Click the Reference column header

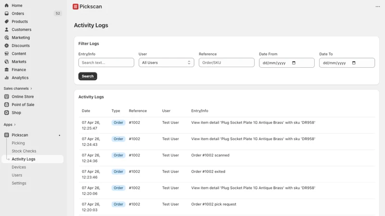click(x=138, y=111)
